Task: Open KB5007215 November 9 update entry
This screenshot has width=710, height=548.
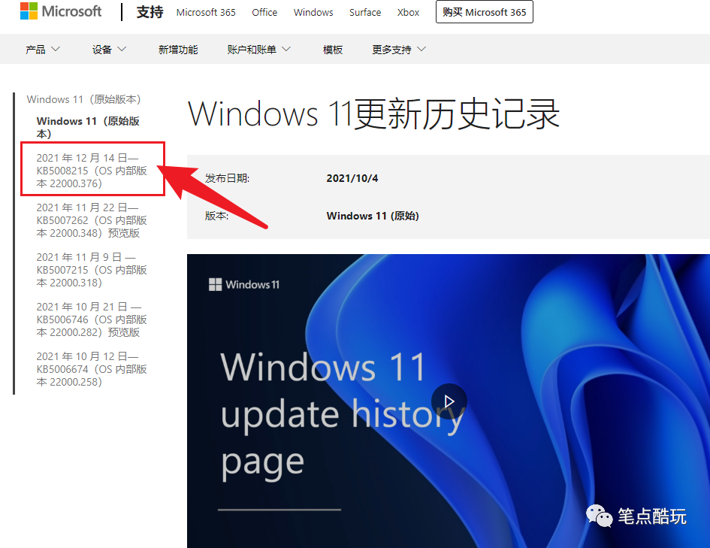Action: click(x=92, y=270)
